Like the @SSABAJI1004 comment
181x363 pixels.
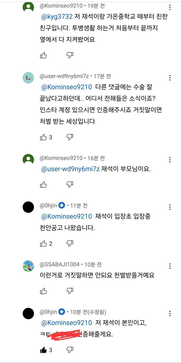[x=43, y=291]
